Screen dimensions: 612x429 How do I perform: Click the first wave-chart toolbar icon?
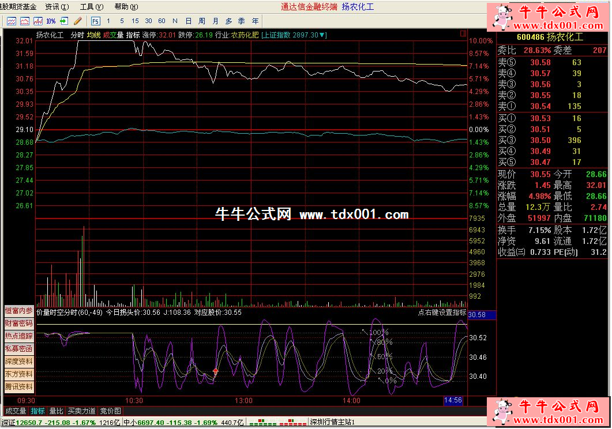click(12, 21)
